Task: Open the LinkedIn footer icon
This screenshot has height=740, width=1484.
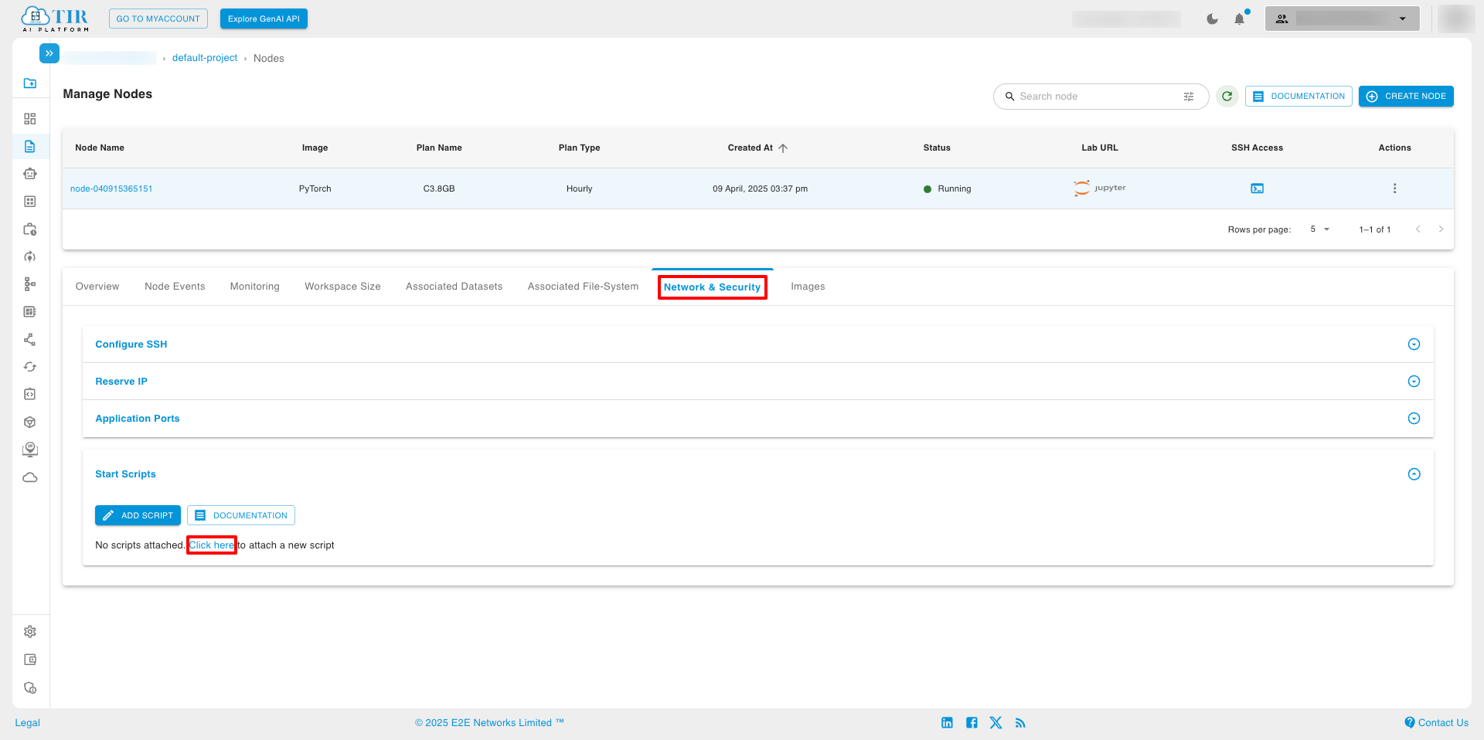Action: click(x=947, y=723)
